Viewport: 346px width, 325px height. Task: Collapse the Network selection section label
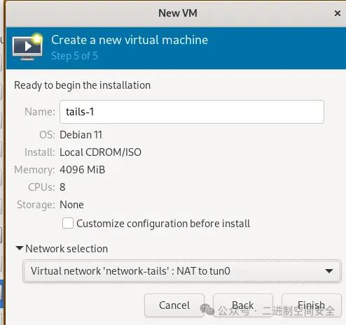tap(67, 249)
